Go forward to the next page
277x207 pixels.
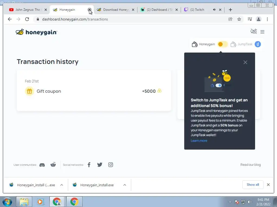18,19
